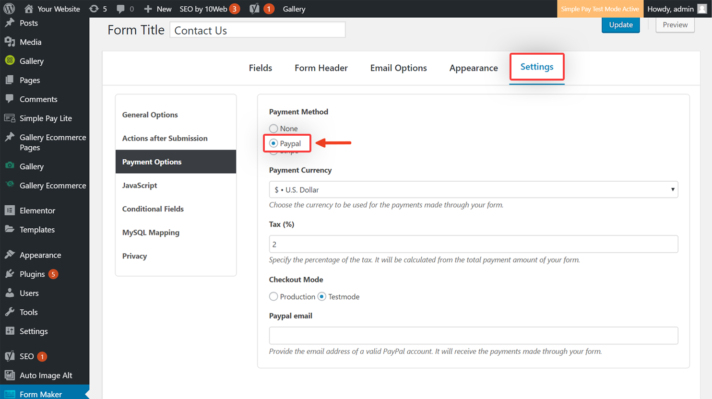Click the Users icon in sidebar
712x399 pixels.
click(10, 293)
